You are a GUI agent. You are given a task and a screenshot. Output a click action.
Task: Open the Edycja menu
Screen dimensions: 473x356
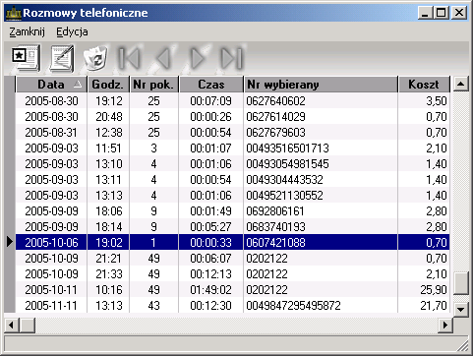[x=72, y=31]
